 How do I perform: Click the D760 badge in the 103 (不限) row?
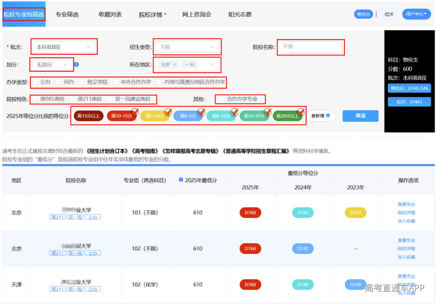[x=250, y=212]
